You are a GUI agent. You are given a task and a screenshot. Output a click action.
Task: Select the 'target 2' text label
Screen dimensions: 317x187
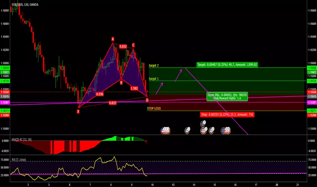click(x=154, y=66)
